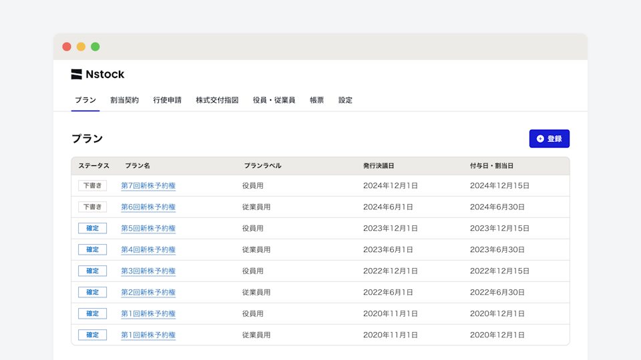This screenshot has height=360, width=641.
Task: Click the Nstock logo icon
Action: pos(77,75)
